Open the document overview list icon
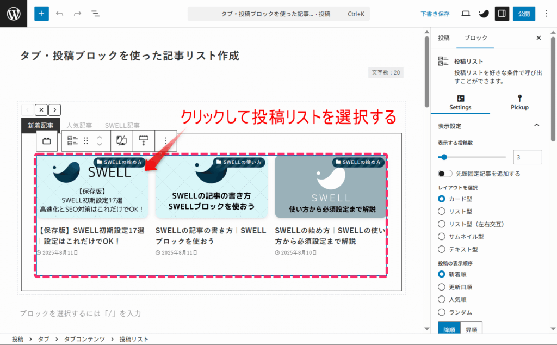Viewport: 557px width, 345px height. [x=96, y=14]
